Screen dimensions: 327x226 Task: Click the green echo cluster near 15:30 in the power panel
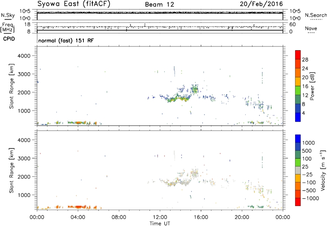[x=195, y=90]
